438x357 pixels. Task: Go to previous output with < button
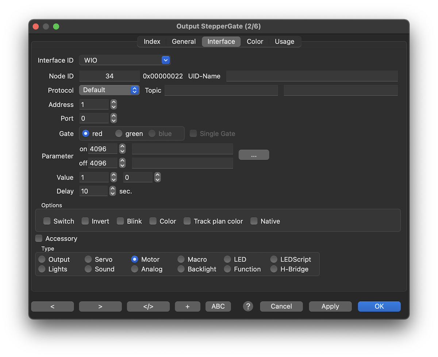pos(53,306)
